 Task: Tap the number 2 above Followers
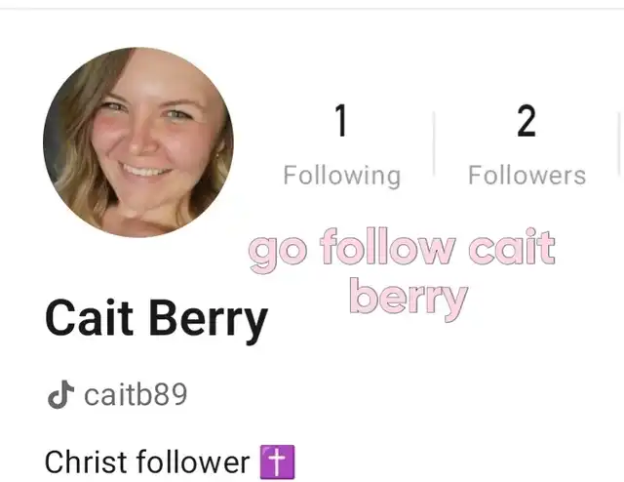[x=526, y=120]
